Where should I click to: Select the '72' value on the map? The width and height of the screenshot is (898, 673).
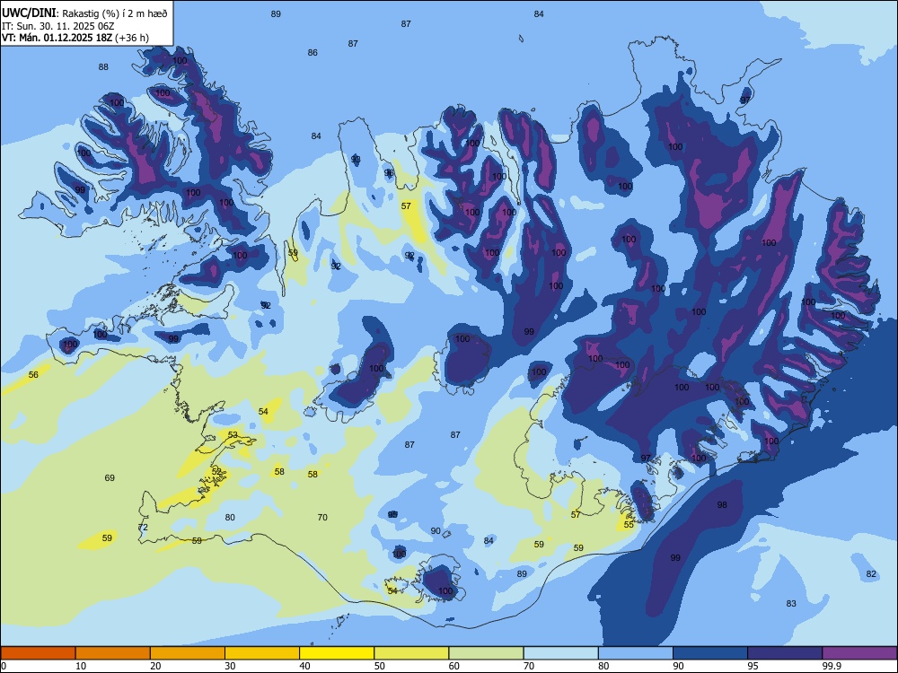tap(143, 527)
